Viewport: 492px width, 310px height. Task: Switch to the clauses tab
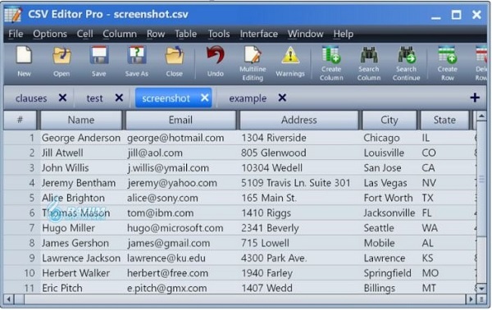coord(31,98)
